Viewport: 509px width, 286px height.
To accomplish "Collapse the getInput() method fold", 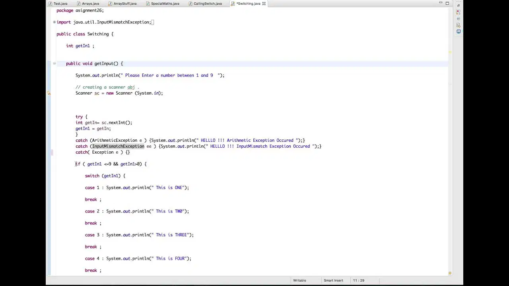I will tap(54, 64).
